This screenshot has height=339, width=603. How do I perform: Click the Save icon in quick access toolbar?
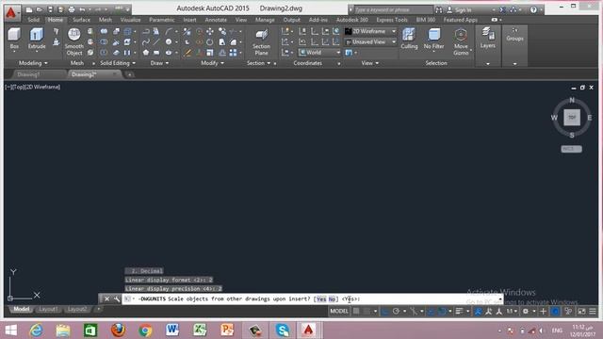[x=50, y=9]
